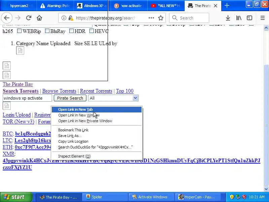Toggle the sidebar view icon
Image resolution: width=269 pixels, height=202 pixels.
[249, 18]
